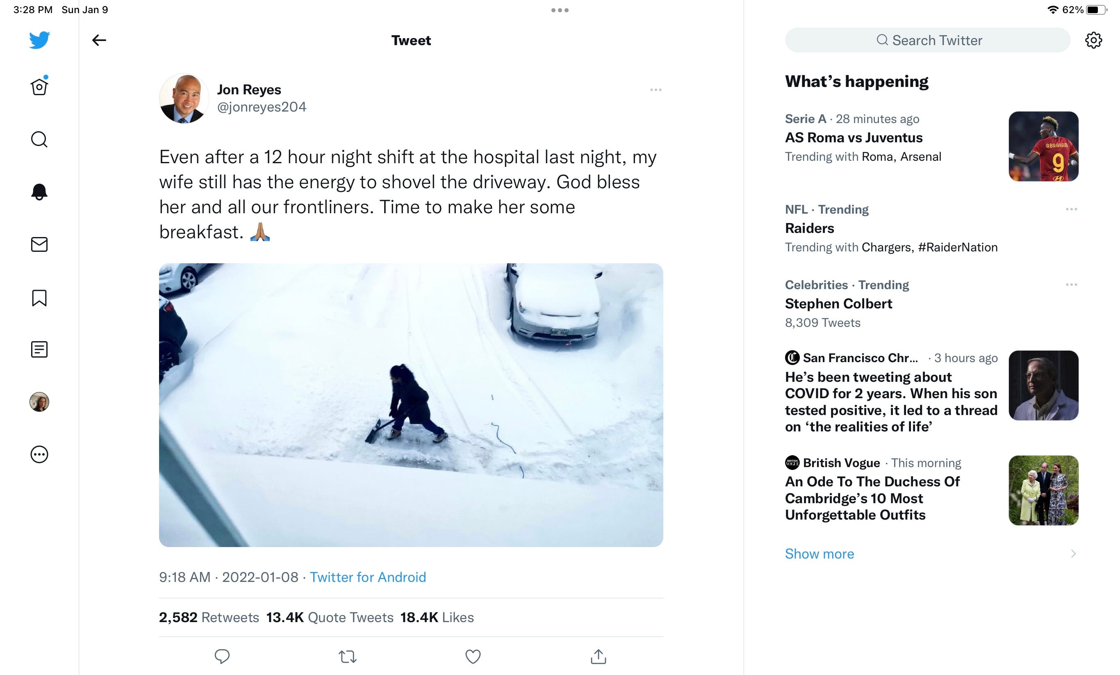Open iPad multitasking three-dot control

coord(560,10)
